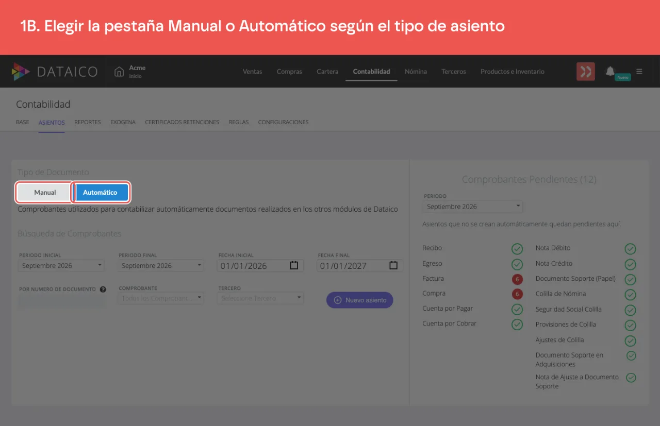The width and height of the screenshot is (660, 426).
Task: Click the Colilla de Nómina check icon
Action: click(x=630, y=295)
